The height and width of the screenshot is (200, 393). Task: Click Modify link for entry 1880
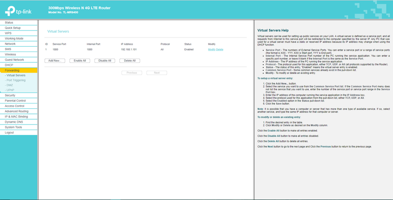click(x=212, y=49)
